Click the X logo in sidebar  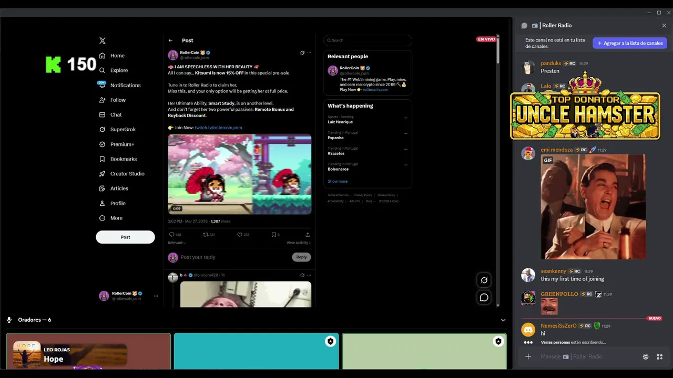click(x=103, y=40)
